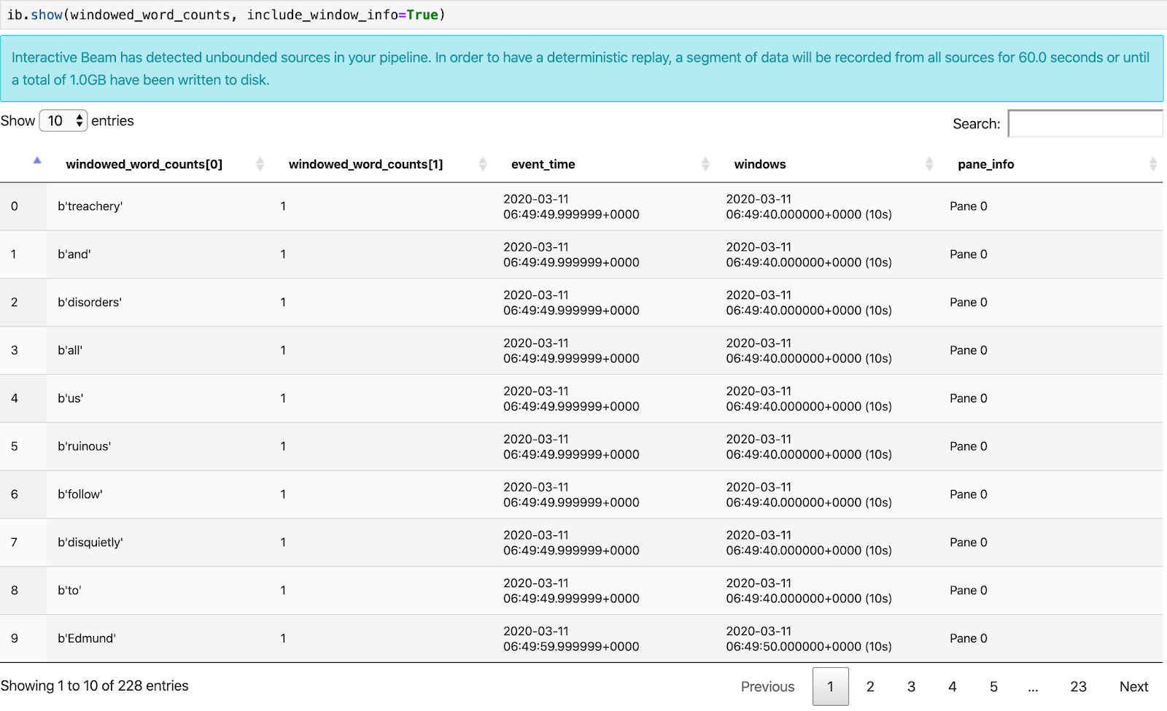Click the Interactive Beam unbounded sources notice

coord(582,69)
